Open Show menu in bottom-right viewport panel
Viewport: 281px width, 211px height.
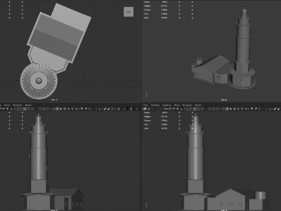(x=177, y=105)
